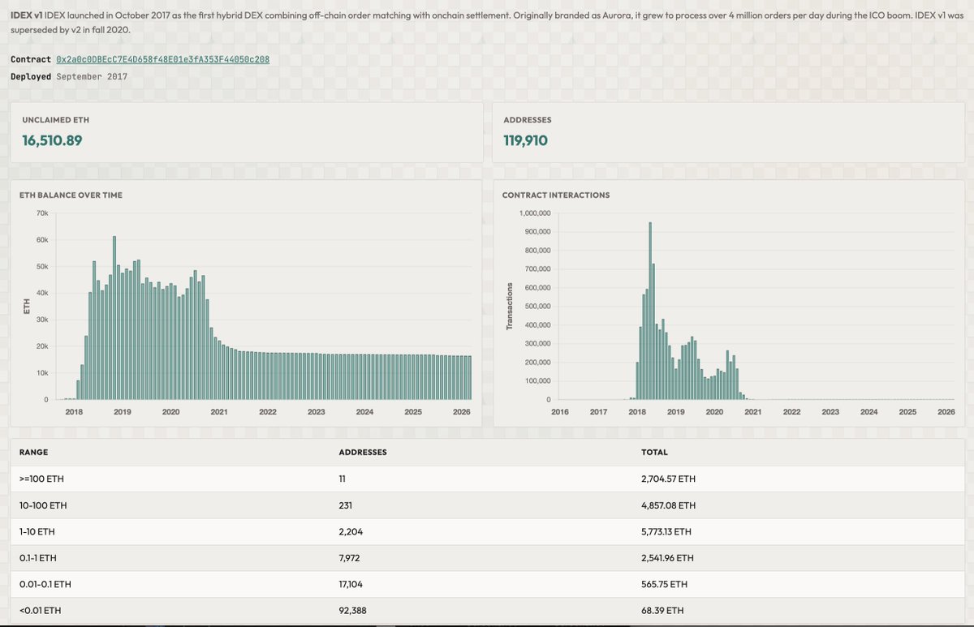Image resolution: width=974 pixels, height=627 pixels.
Task: Select the tallest bar in Contract Interactions chart
Action: (x=650, y=311)
